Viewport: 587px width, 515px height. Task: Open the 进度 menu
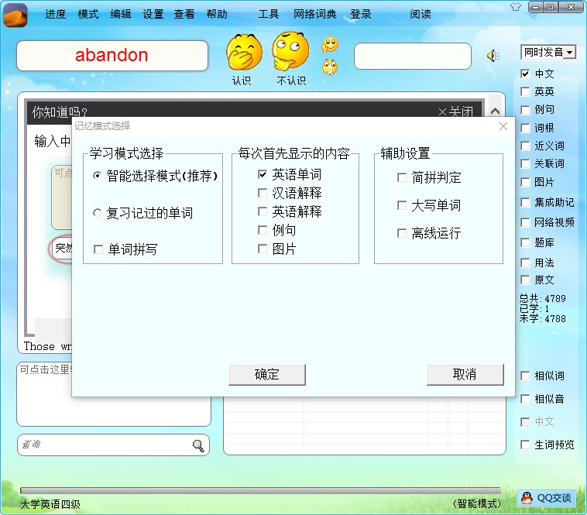(x=56, y=14)
